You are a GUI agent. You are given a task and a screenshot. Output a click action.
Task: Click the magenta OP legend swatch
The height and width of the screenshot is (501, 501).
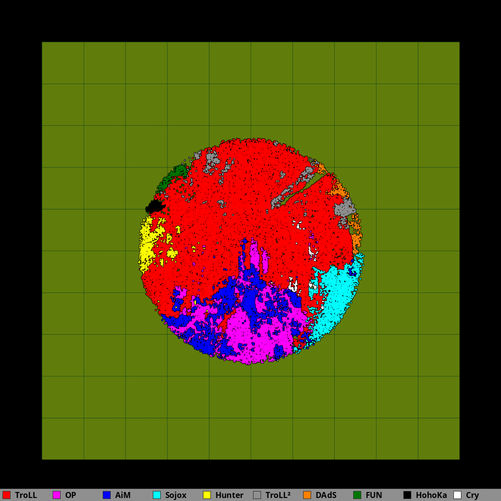click(x=57, y=495)
